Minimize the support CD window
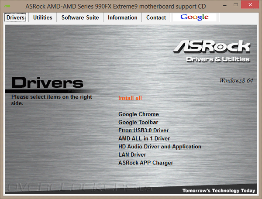Viewport: 262px width, 199px height. (225, 5)
